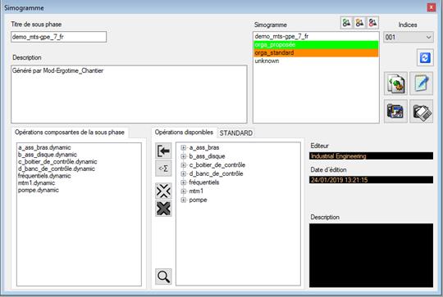The image size is (443, 297).
Task: Expand the c_boitier_de_contrôle tree node
Action: tap(184, 165)
